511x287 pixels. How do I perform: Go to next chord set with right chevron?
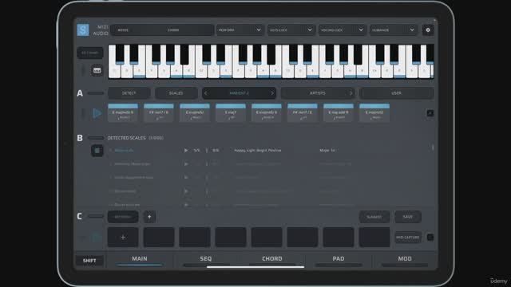[272, 93]
